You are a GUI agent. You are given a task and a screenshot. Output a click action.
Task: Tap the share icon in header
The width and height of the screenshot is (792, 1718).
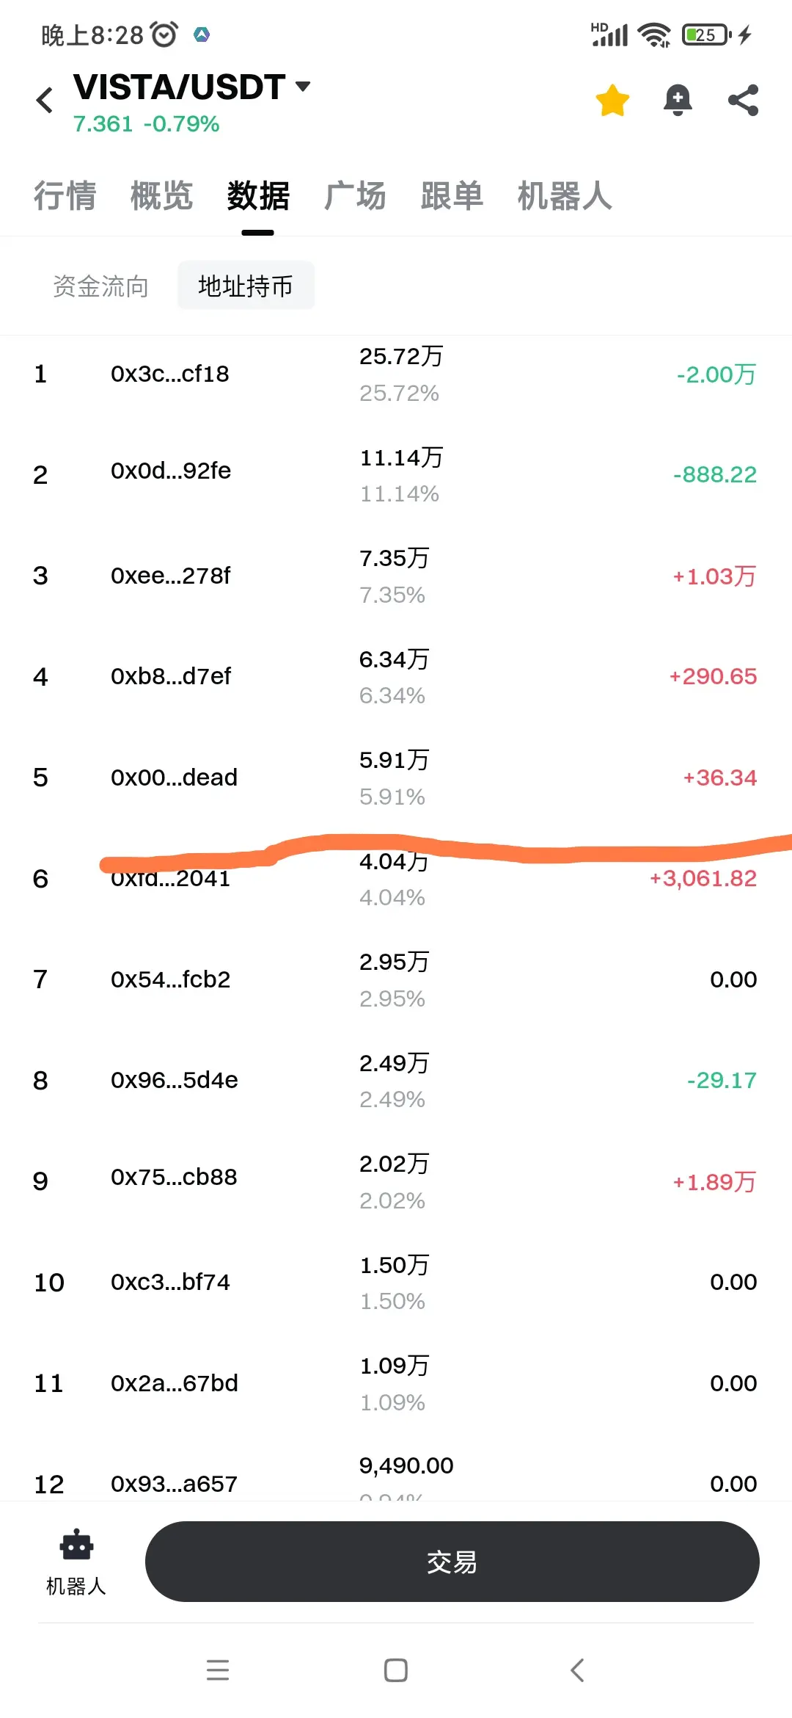coord(743,100)
